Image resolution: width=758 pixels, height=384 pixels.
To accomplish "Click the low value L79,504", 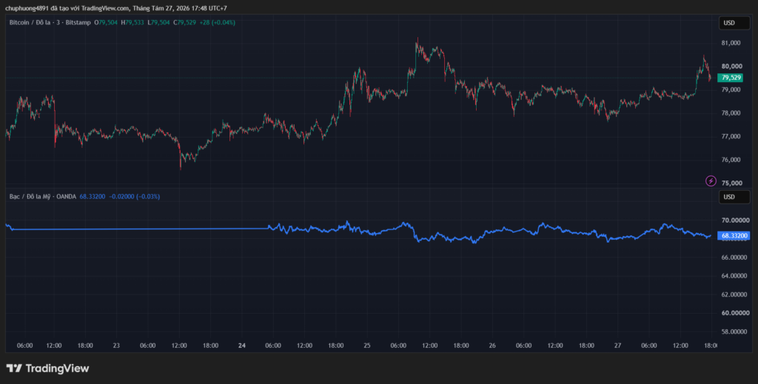I will (158, 22).
